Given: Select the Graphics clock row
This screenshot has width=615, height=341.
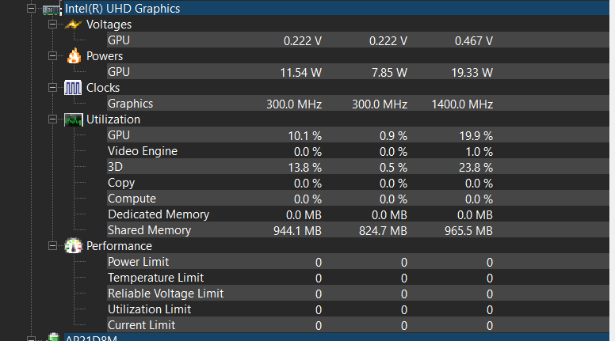Looking at the screenshot, I should tap(358, 104).
